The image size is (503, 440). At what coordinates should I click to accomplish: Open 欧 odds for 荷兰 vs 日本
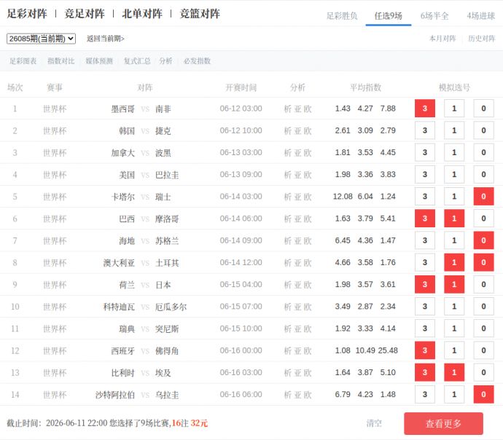308,285
